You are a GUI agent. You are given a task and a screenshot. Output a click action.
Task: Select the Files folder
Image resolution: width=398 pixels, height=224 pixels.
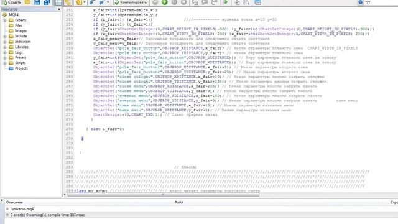19,26
